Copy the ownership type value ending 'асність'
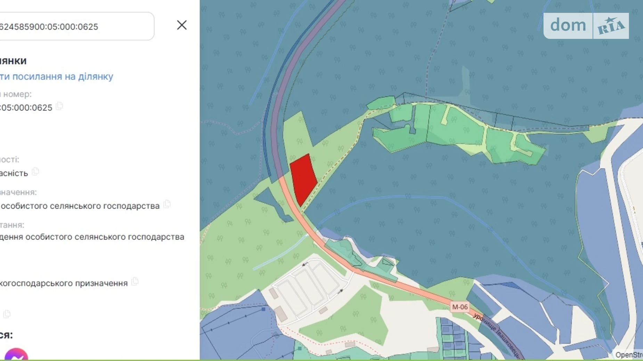 35,172
